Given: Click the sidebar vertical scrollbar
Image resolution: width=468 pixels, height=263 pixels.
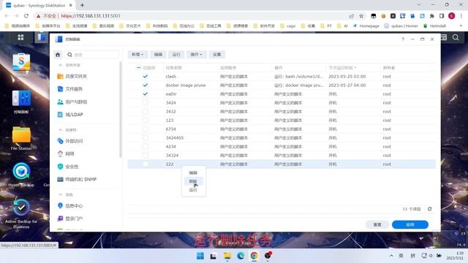Looking at the screenshot, I should 121,110.
